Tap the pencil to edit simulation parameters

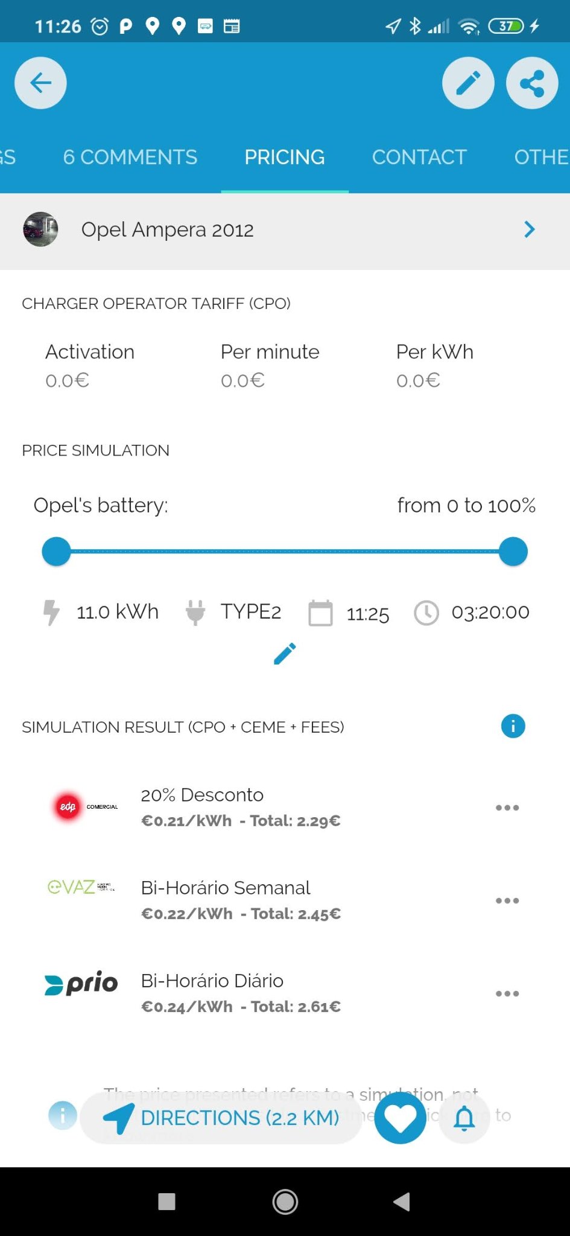point(285,654)
